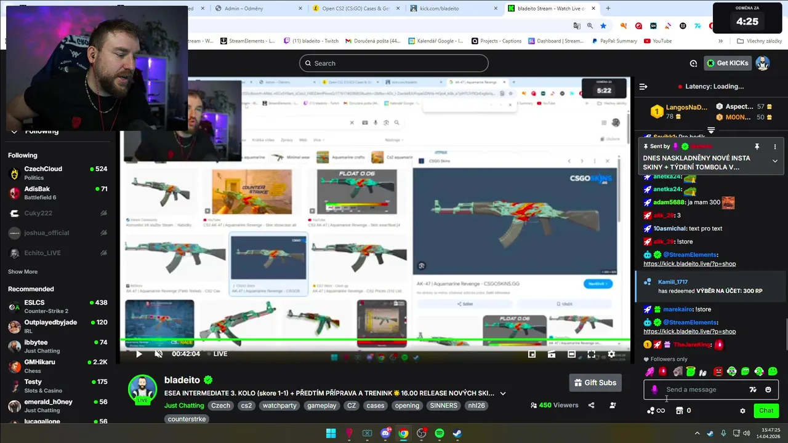Open Steam from the taskbar
788x443 pixels.
[x=457, y=433]
